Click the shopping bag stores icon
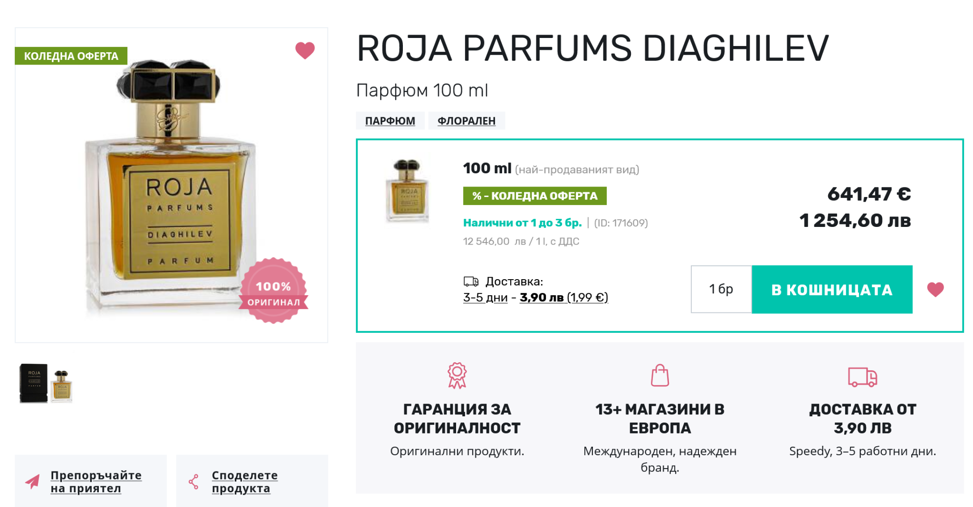The image size is (973, 507). pyautogui.click(x=659, y=376)
